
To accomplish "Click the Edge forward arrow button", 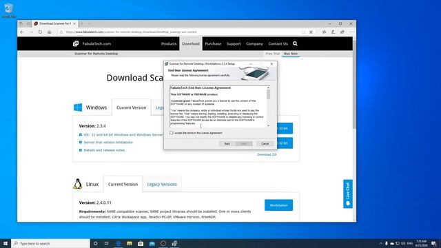I will click(x=31, y=32).
